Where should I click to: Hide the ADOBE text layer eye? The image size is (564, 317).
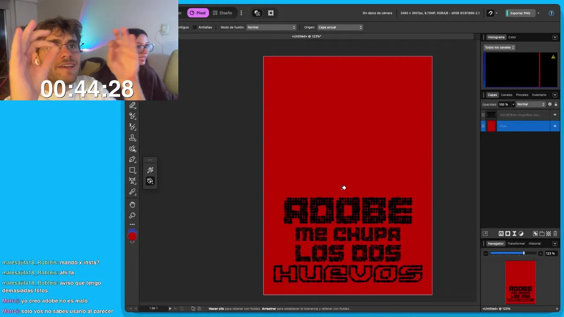click(x=555, y=115)
